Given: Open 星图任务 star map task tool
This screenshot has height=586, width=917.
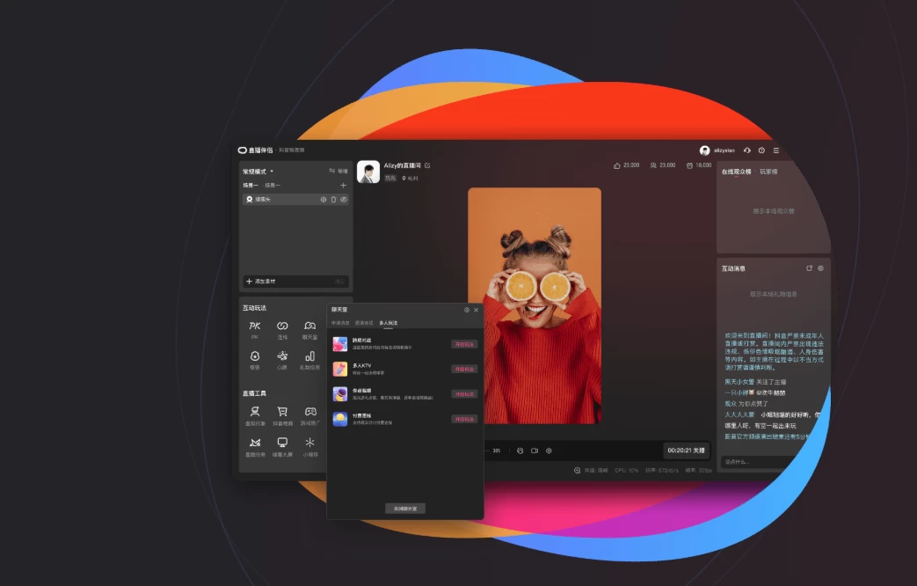Looking at the screenshot, I should [254, 447].
